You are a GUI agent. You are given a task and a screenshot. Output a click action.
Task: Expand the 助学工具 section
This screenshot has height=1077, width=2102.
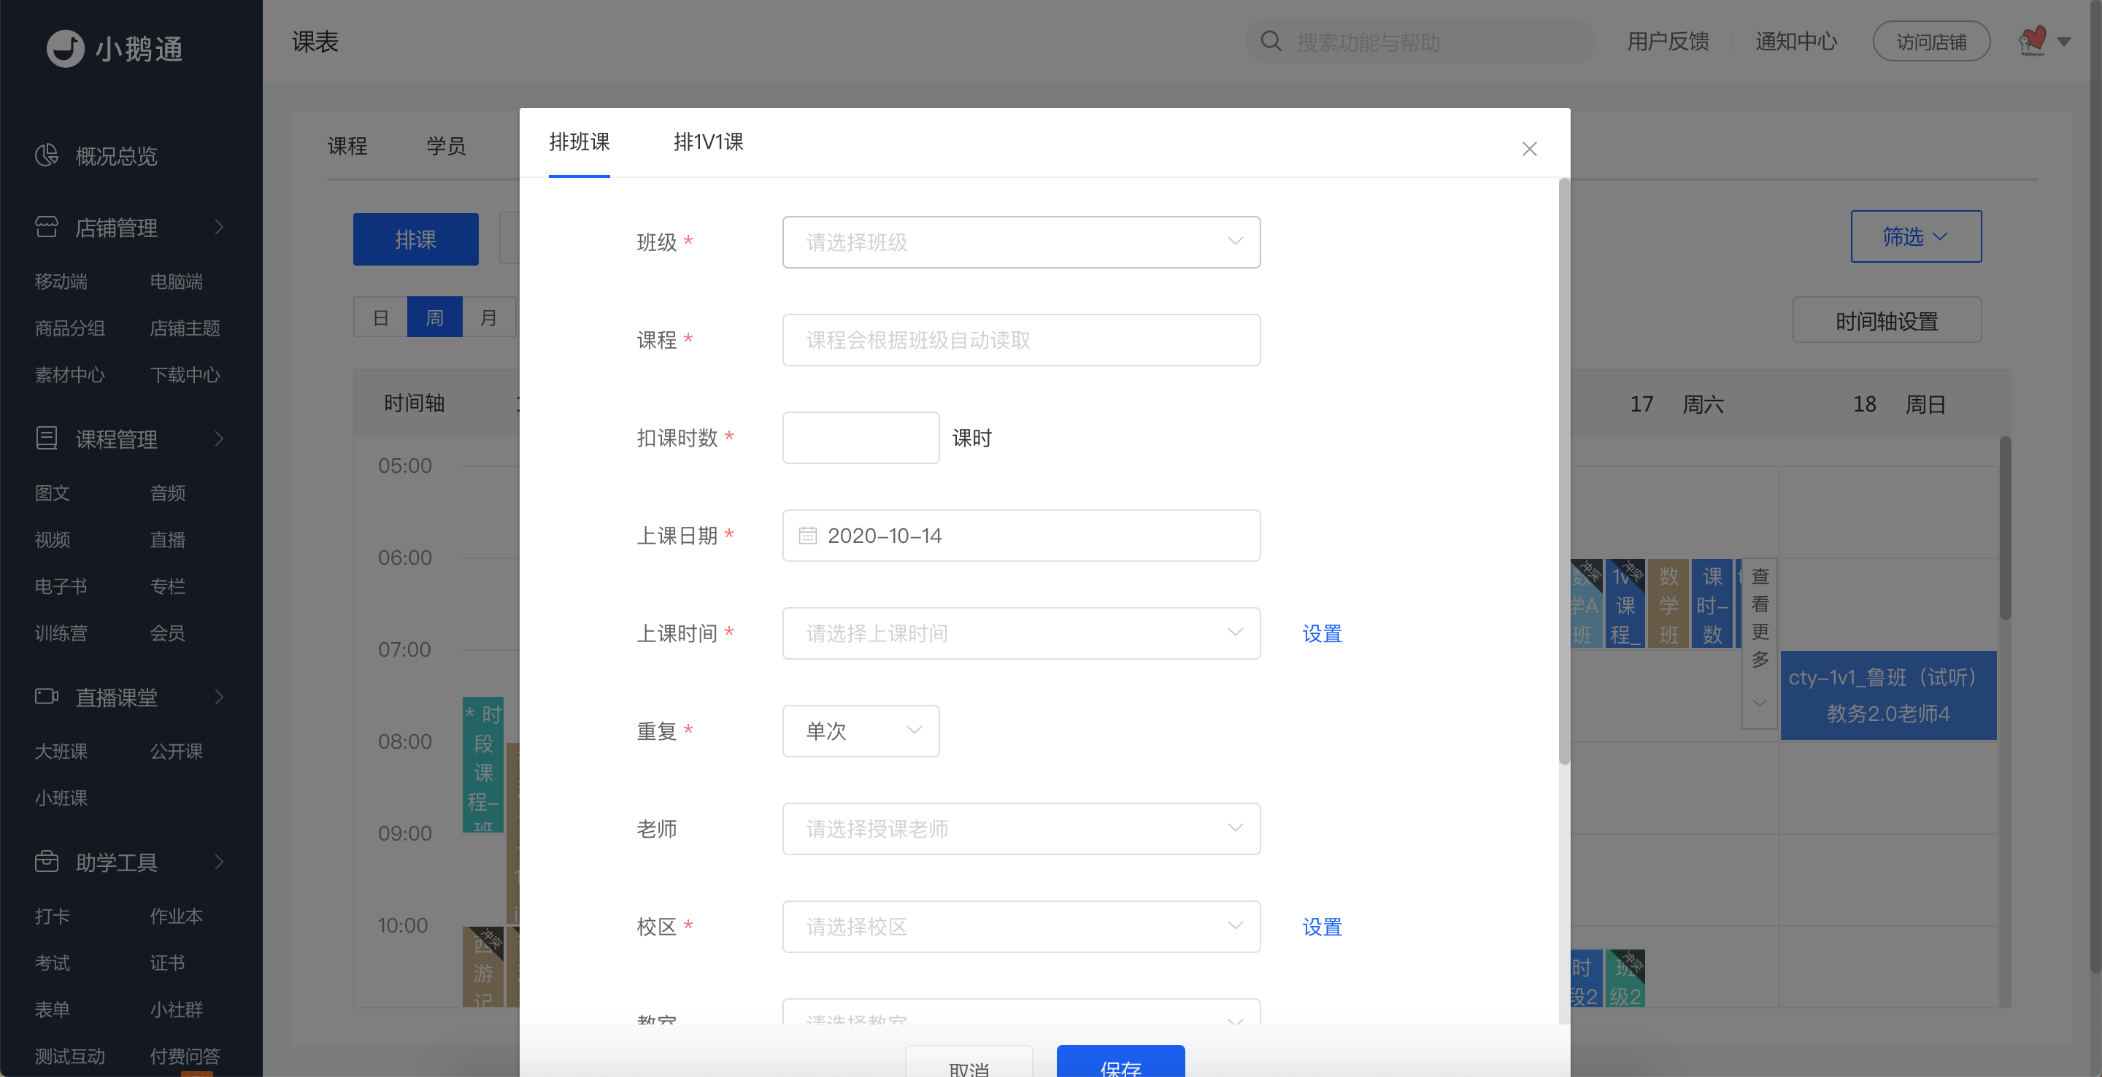219,862
